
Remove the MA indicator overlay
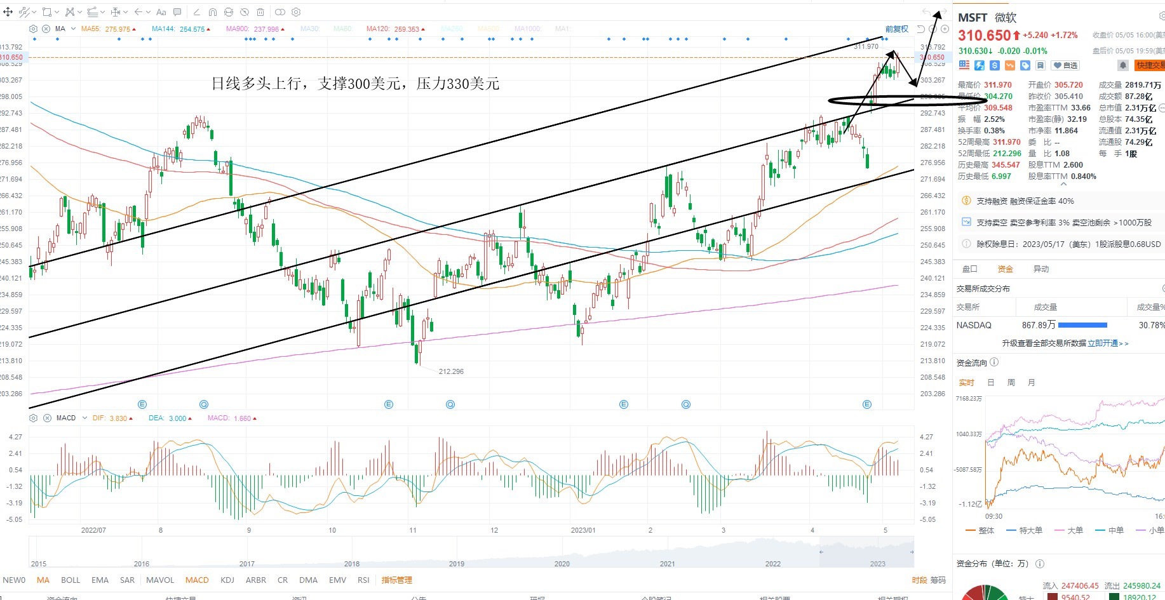46,29
